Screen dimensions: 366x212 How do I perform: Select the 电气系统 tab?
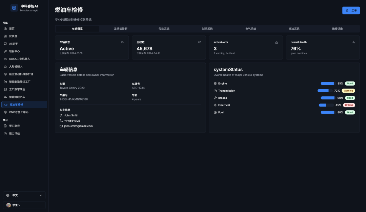[x=251, y=29]
